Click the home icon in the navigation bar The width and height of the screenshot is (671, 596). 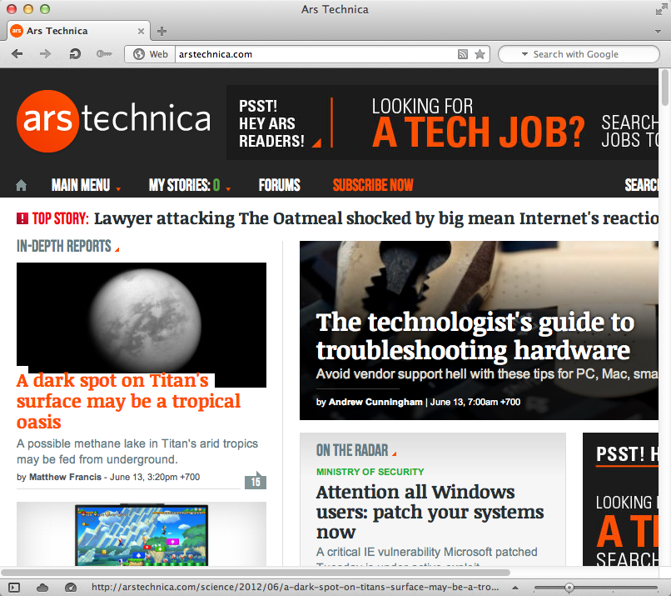click(x=21, y=185)
